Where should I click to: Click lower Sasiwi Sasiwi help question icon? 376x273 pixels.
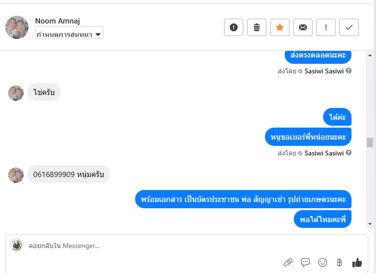(x=349, y=153)
